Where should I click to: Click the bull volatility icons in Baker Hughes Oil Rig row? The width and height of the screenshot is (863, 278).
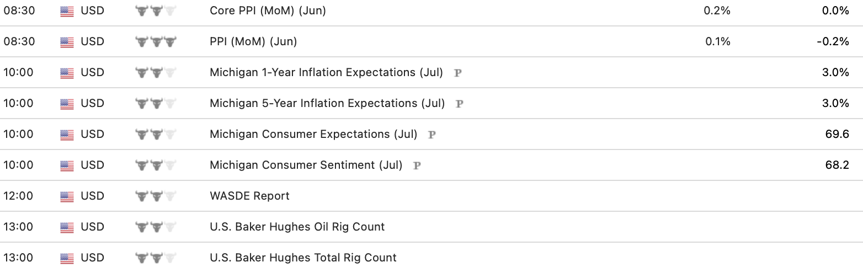click(x=156, y=227)
